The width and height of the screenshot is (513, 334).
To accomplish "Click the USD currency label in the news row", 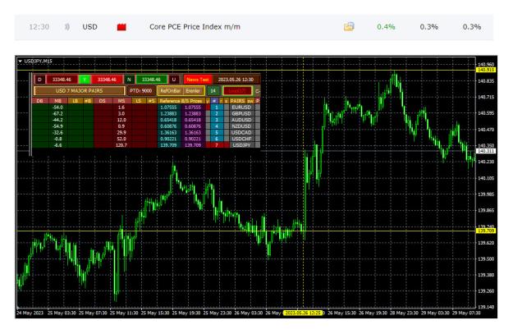I will (89, 27).
